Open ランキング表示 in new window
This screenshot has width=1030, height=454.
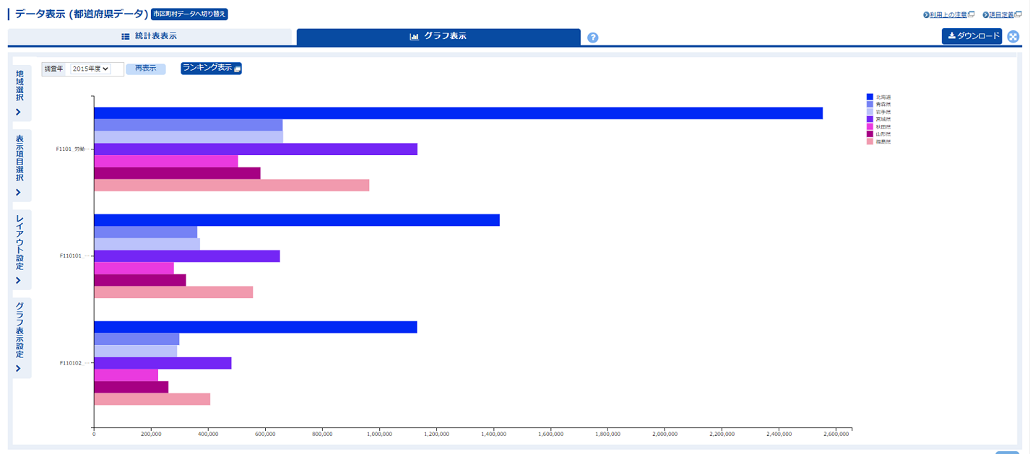(x=212, y=68)
